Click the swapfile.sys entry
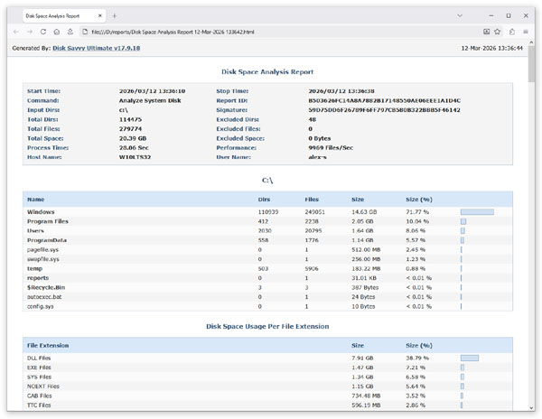The image size is (542, 419). pos(43,259)
